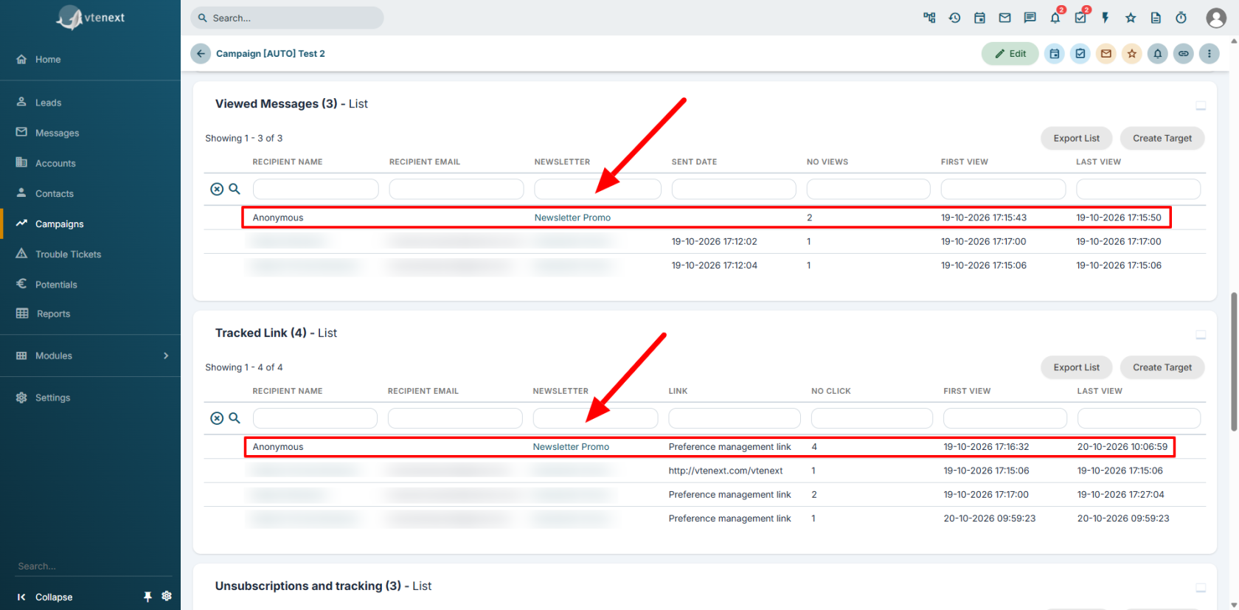Collapse the Tracked Link panel
Image resolution: width=1239 pixels, height=610 pixels.
click(x=1201, y=335)
